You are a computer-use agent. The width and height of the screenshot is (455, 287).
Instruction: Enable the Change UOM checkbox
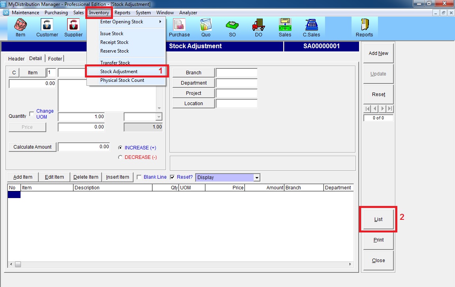32,114
